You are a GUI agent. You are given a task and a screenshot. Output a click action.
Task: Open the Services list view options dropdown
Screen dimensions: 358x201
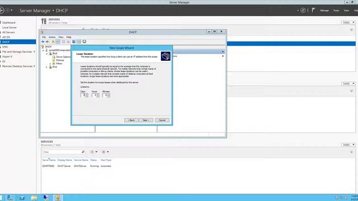click(94, 152)
